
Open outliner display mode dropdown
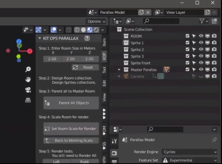pyautogui.click(x=130, y=21)
